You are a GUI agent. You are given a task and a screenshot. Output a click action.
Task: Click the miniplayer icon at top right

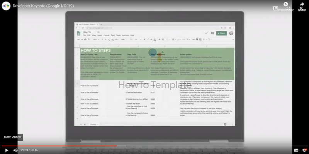pos(275,8)
